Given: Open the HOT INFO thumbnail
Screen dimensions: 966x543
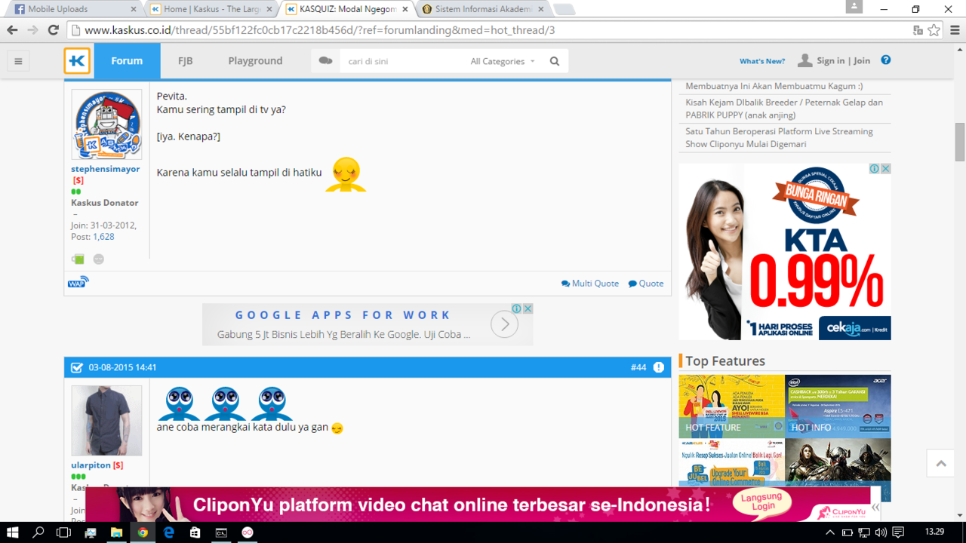Looking at the screenshot, I should 838,406.
